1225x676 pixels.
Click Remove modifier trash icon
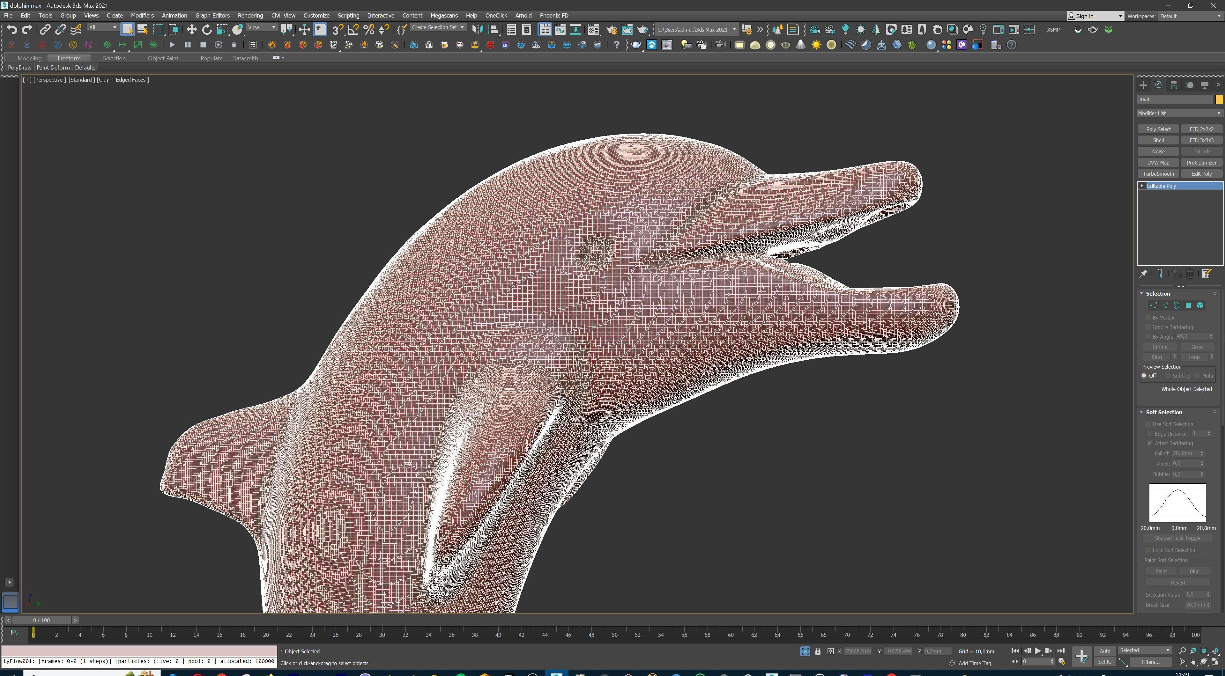tap(1190, 273)
